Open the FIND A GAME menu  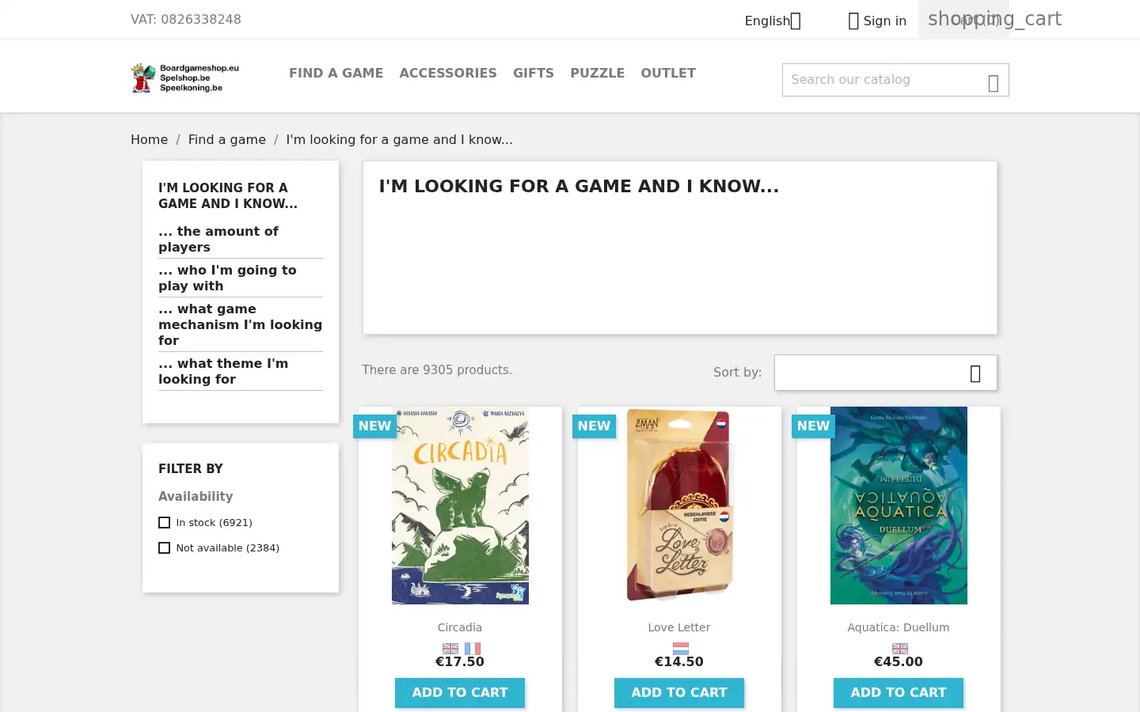tap(336, 73)
